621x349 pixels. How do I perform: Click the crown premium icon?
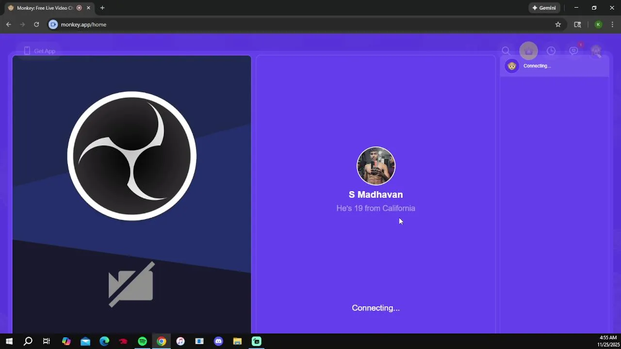(528, 51)
